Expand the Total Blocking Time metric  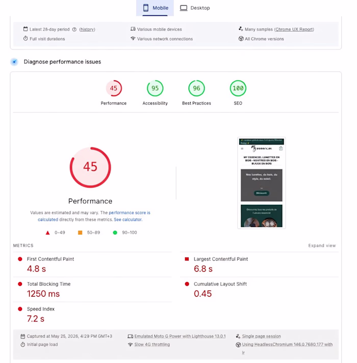coord(92,289)
